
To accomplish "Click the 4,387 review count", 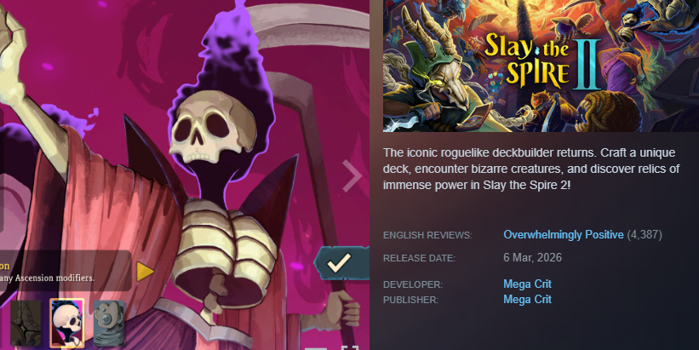I will coord(645,234).
